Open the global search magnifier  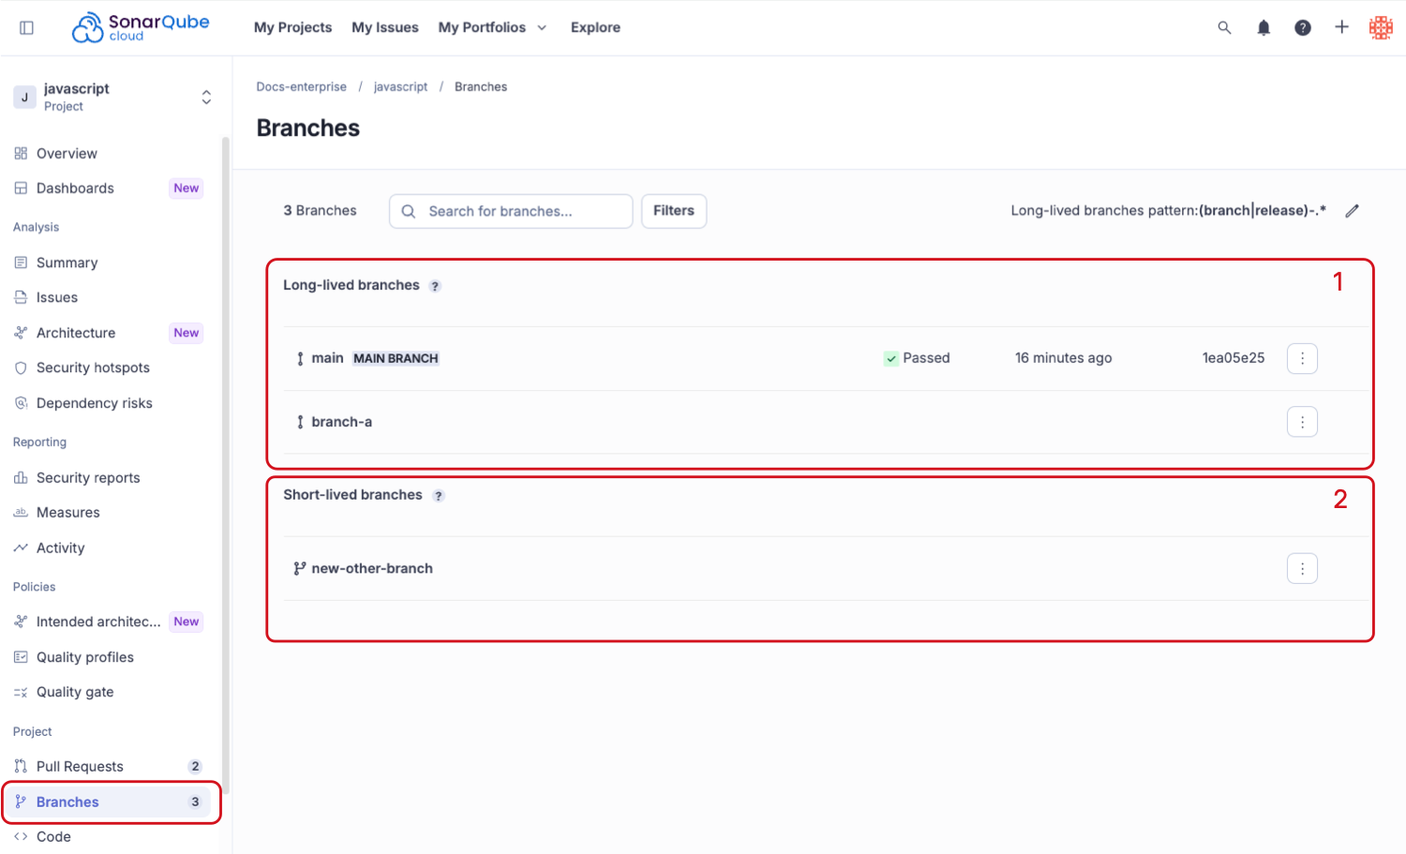[x=1224, y=27]
